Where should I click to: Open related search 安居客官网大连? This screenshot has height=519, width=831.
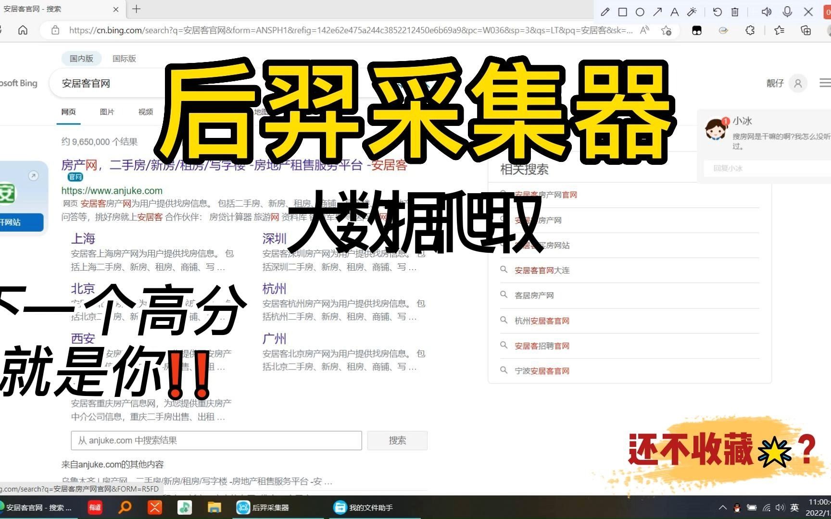(542, 270)
